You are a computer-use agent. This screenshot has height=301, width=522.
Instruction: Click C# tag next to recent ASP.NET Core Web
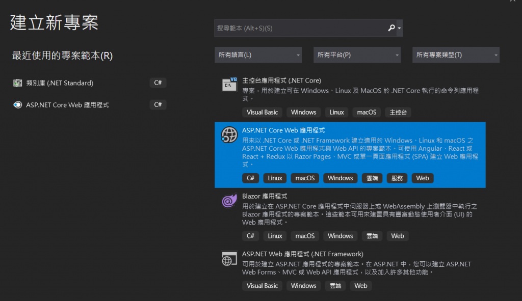(x=158, y=104)
